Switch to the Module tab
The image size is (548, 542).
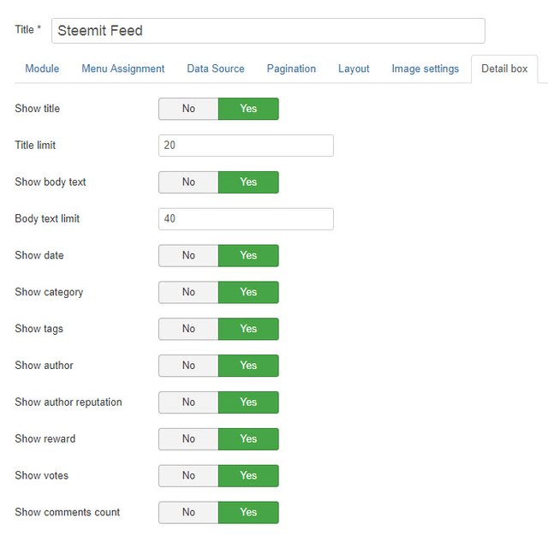pos(42,68)
